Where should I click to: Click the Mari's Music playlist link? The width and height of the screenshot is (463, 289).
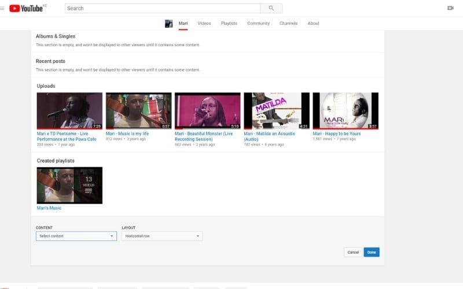pyautogui.click(x=49, y=208)
